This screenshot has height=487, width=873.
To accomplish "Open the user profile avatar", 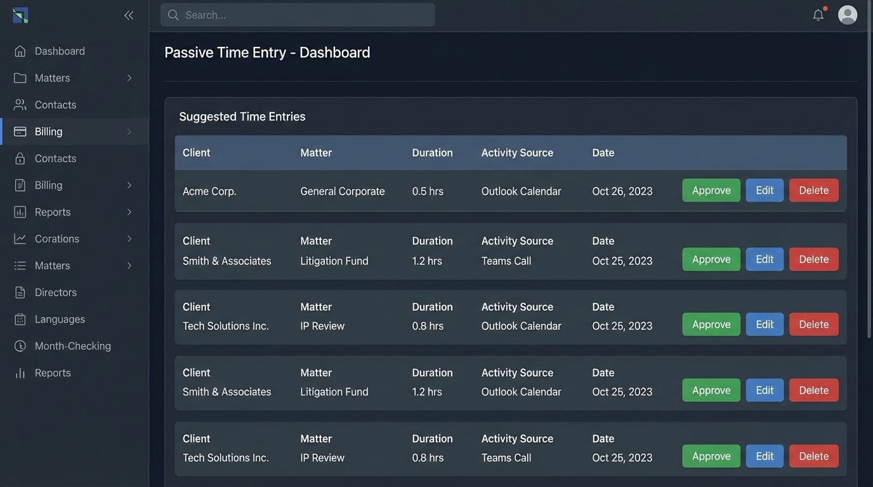I will click(848, 15).
